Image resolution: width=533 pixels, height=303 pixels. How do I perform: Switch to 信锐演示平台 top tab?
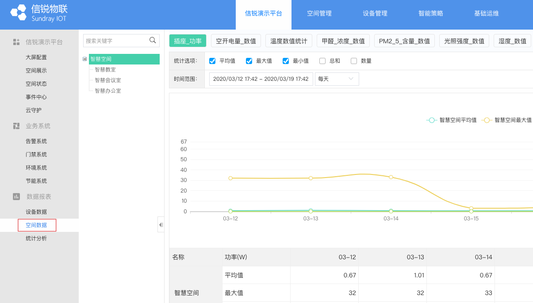264,14
